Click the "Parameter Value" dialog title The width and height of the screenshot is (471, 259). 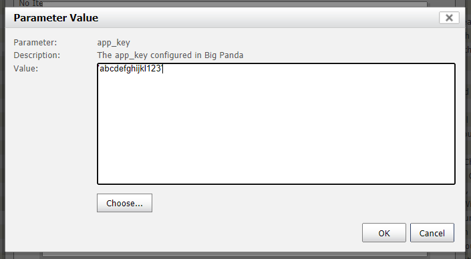pos(56,18)
